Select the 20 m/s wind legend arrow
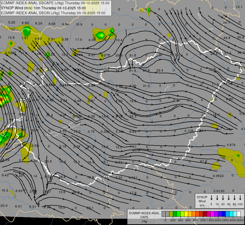The image size is (245, 225). [x=223, y=198]
